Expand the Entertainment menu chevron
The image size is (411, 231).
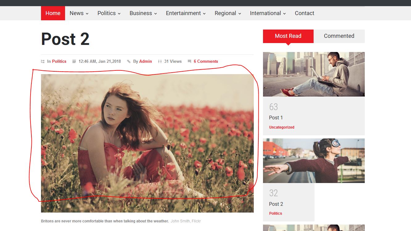[x=204, y=14]
